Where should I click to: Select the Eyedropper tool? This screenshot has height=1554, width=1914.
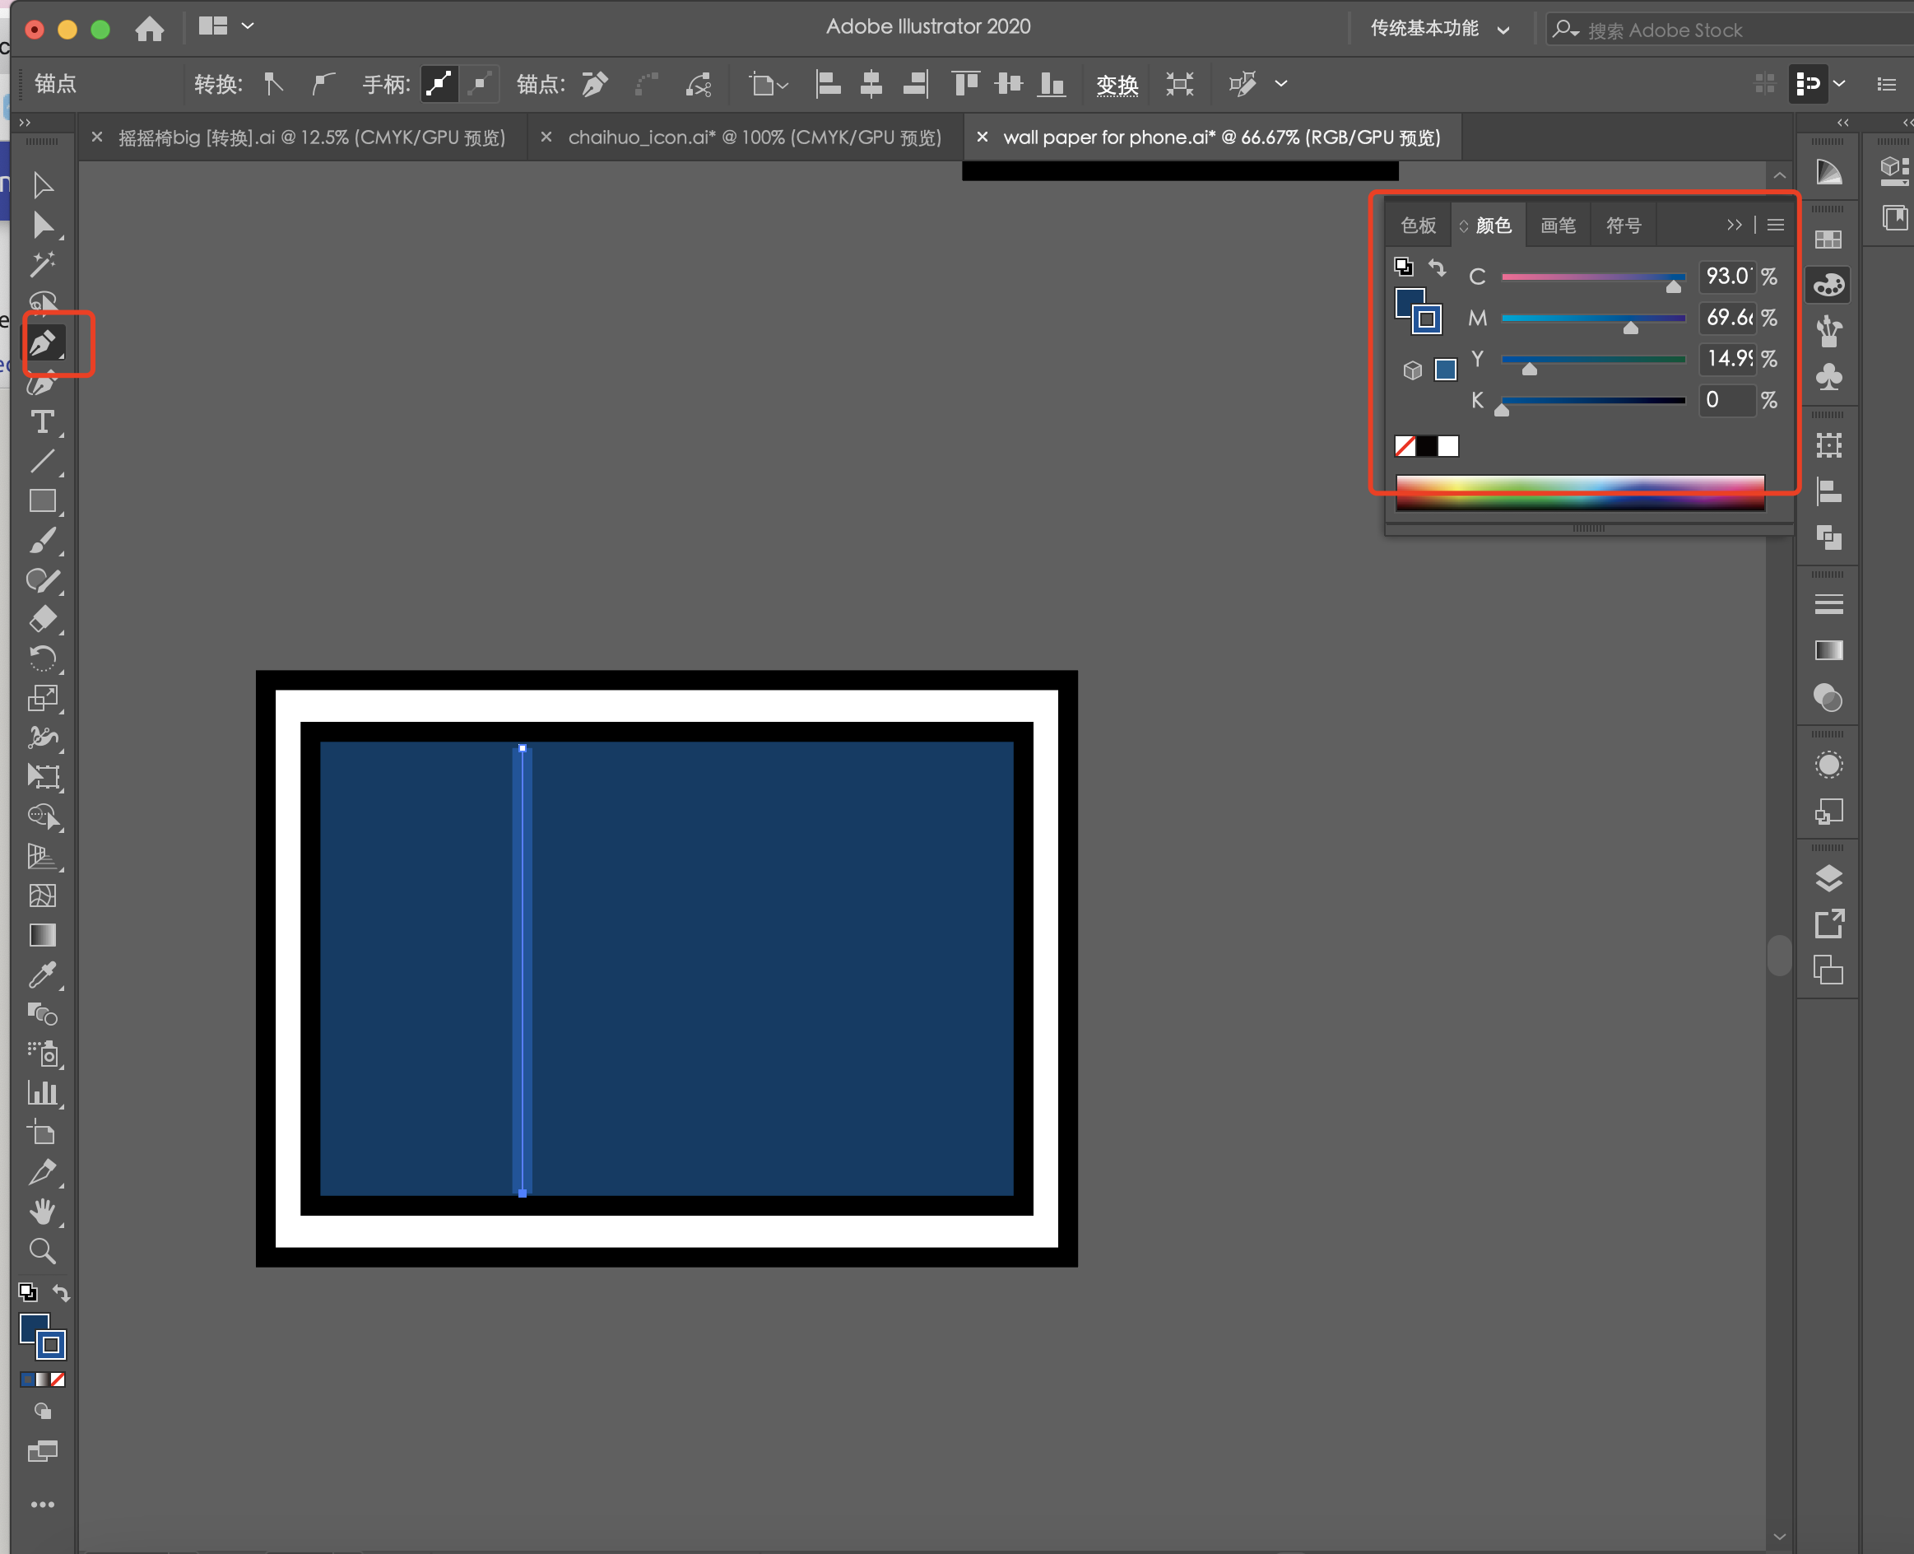pyautogui.click(x=42, y=974)
